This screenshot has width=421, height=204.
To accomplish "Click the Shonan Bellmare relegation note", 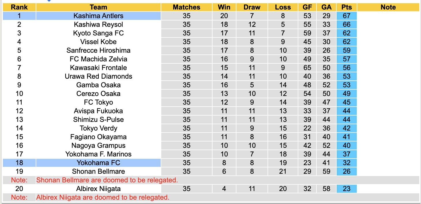I will 107,180.
